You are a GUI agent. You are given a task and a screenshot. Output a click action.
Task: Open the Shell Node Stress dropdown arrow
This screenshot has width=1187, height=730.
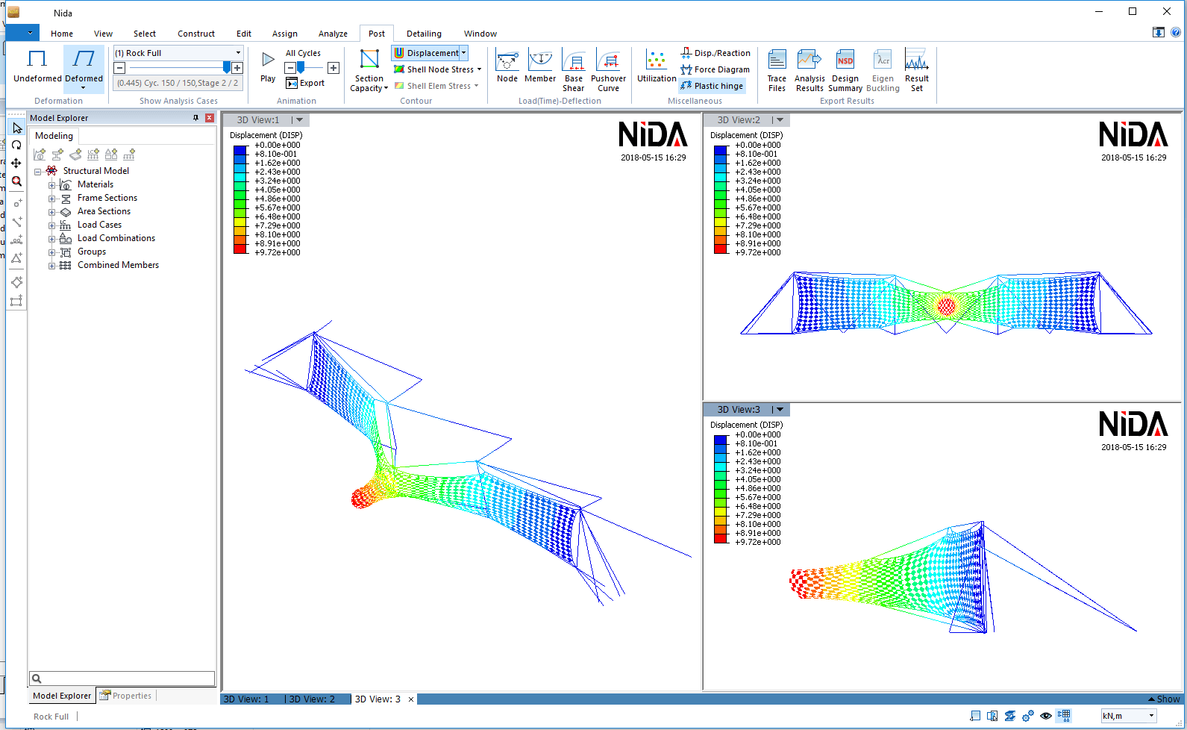click(479, 69)
